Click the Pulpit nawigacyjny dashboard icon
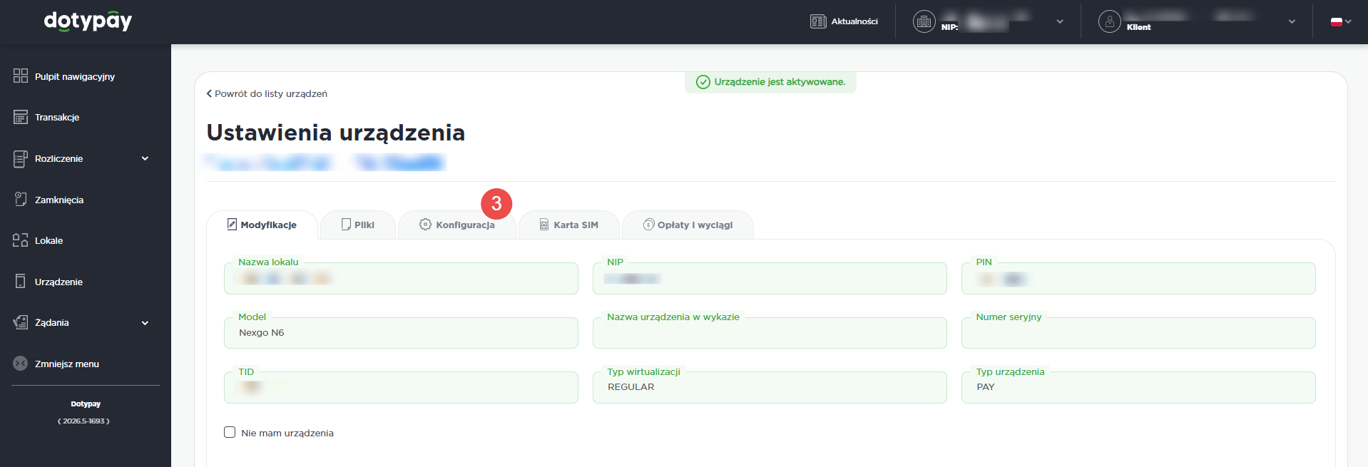The width and height of the screenshot is (1368, 467). (x=21, y=76)
